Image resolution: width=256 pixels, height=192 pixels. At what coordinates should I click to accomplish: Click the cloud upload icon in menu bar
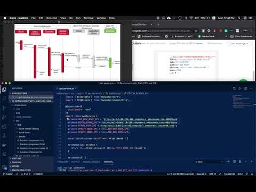click(169, 18)
